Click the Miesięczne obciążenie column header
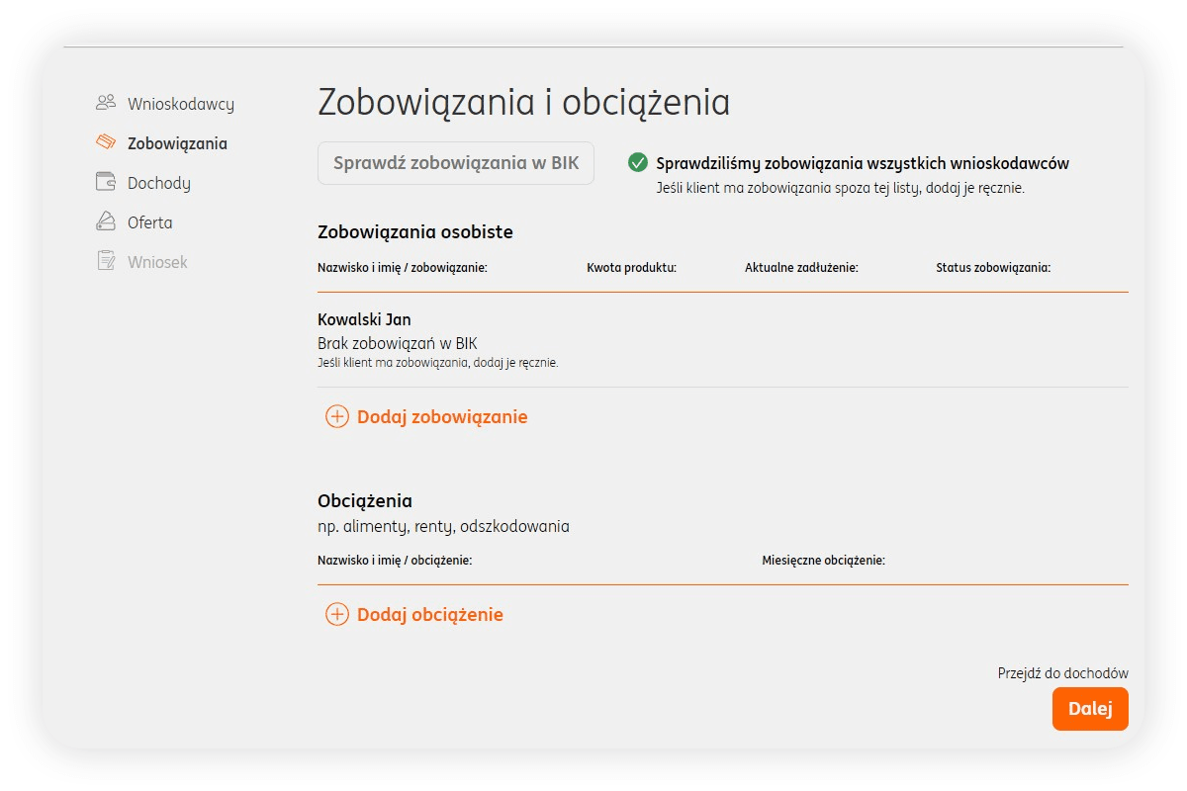1187x791 pixels. [x=823, y=561]
